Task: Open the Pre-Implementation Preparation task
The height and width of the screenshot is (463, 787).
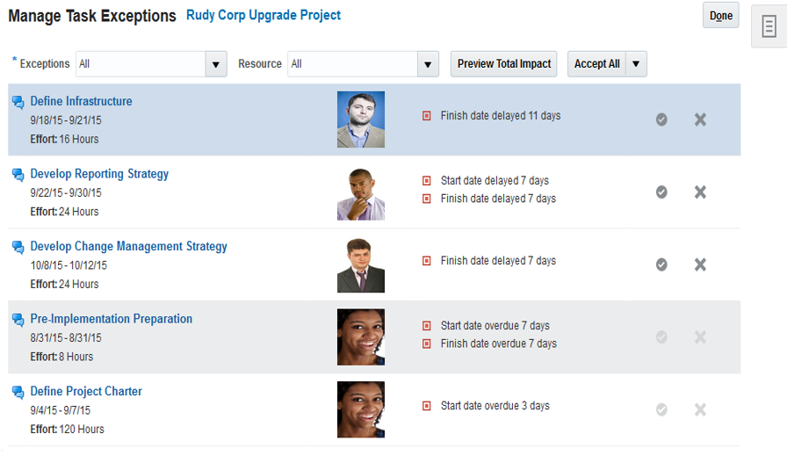Action: click(x=112, y=319)
